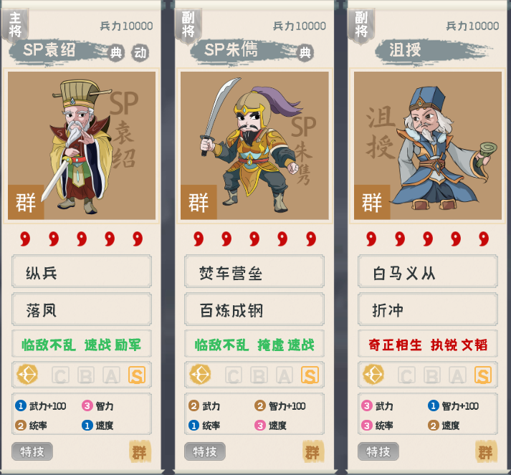Click the 主将 banner on the first card
This screenshot has width=511, height=475.
[15, 25]
